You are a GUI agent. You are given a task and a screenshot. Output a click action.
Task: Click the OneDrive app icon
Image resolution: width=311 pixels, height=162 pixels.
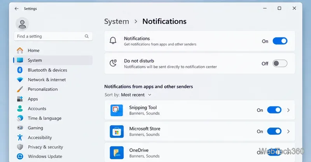click(x=117, y=153)
